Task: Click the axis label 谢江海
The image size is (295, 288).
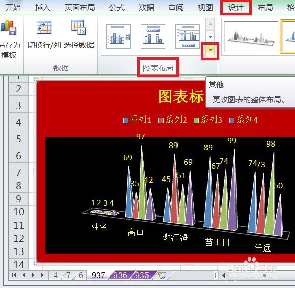Action: pos(175,237)
